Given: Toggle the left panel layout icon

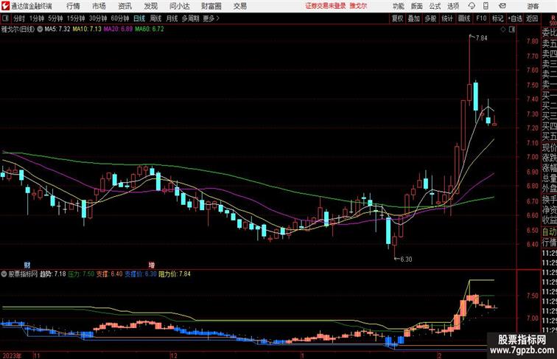Looking at the screenshot, I should [x=5, y=18].
